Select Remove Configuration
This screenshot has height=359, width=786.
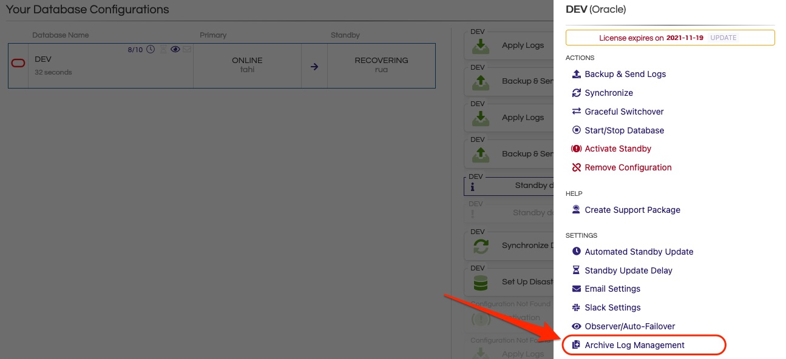click(628, 167)
